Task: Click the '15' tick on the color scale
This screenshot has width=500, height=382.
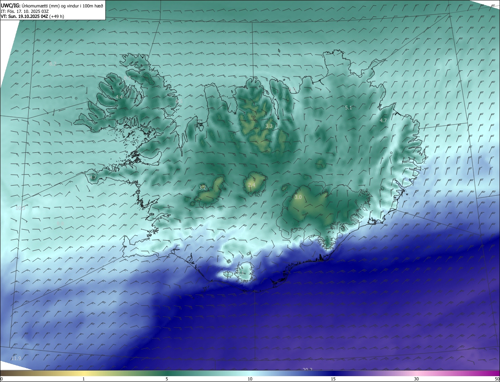Action: [333, 379]
